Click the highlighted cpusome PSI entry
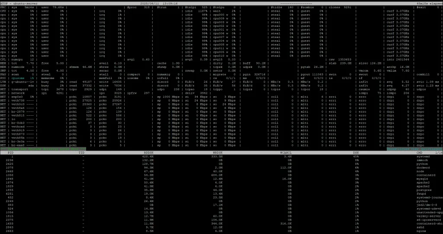443x234 pixels. [x=22, y=78]
